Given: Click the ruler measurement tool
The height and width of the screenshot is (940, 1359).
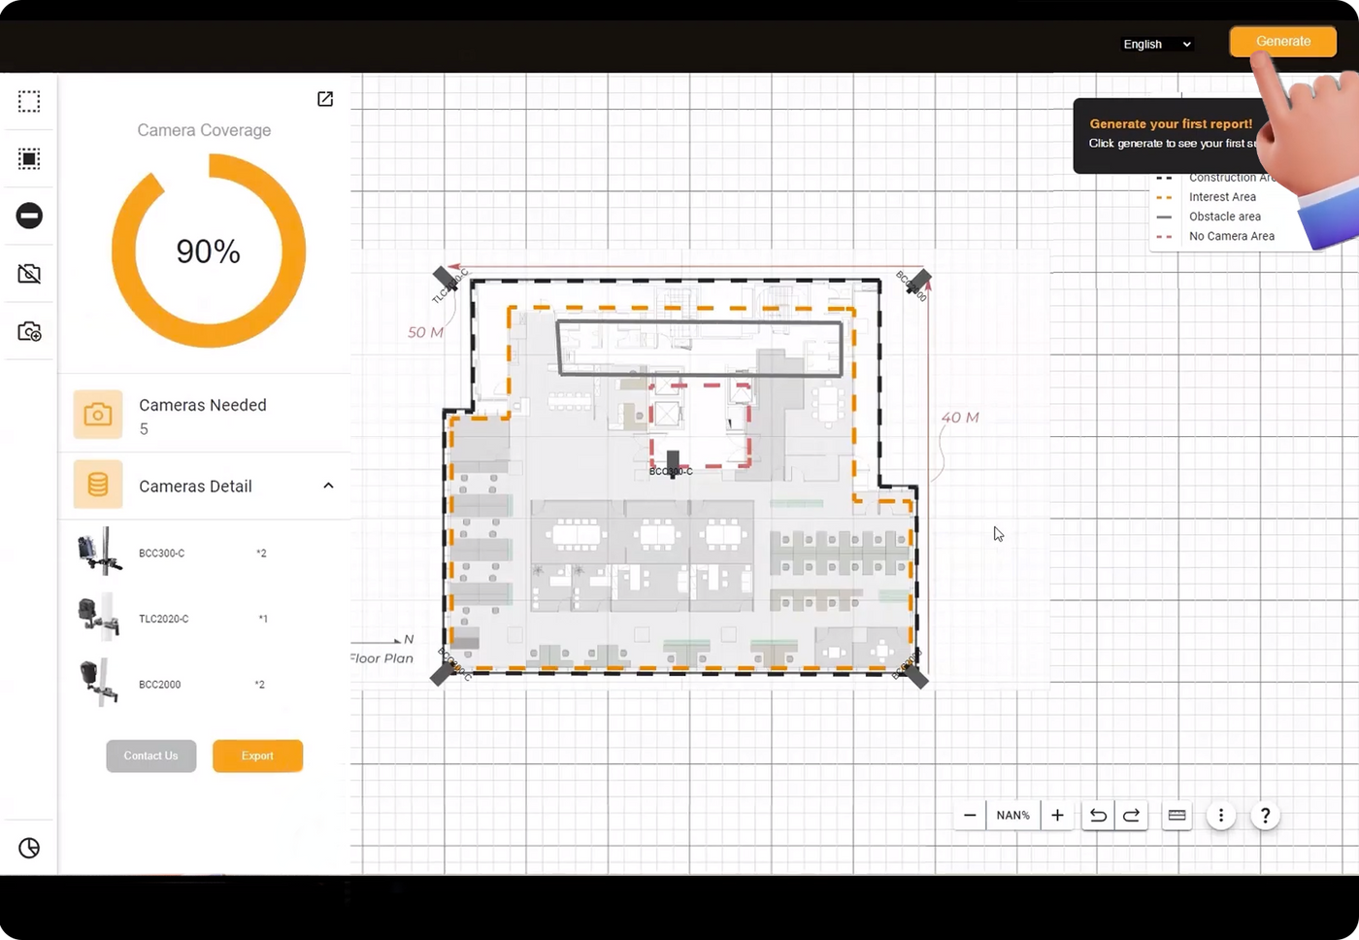Looking at the screenshot, I should point(1177,816).
